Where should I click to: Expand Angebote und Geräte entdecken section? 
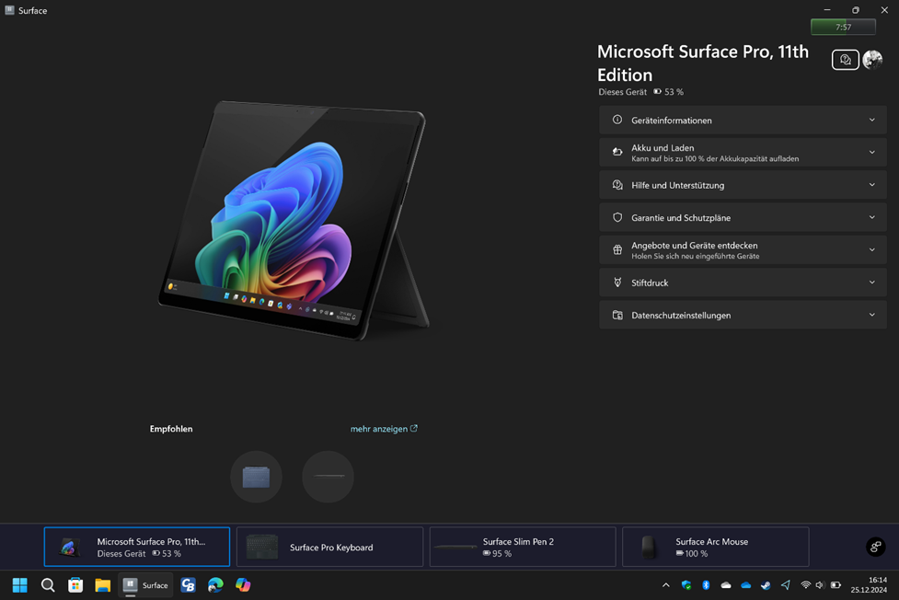(x=743, y=250)
